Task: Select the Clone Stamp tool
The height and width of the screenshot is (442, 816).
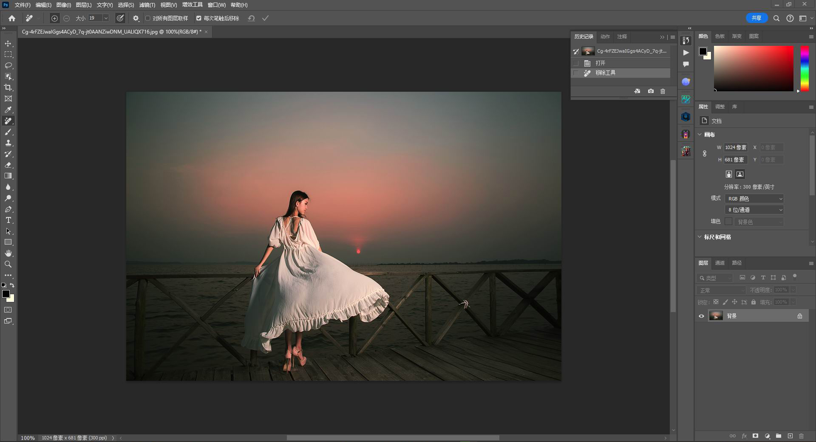Action: (8, 143)
